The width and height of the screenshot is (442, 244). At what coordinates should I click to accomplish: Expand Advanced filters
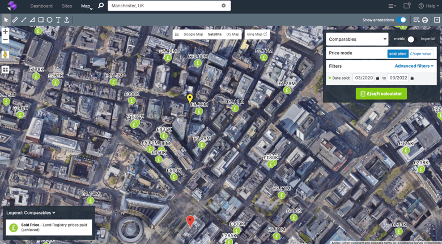(414, 66)
